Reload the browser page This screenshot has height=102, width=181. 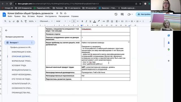point(11,4)
